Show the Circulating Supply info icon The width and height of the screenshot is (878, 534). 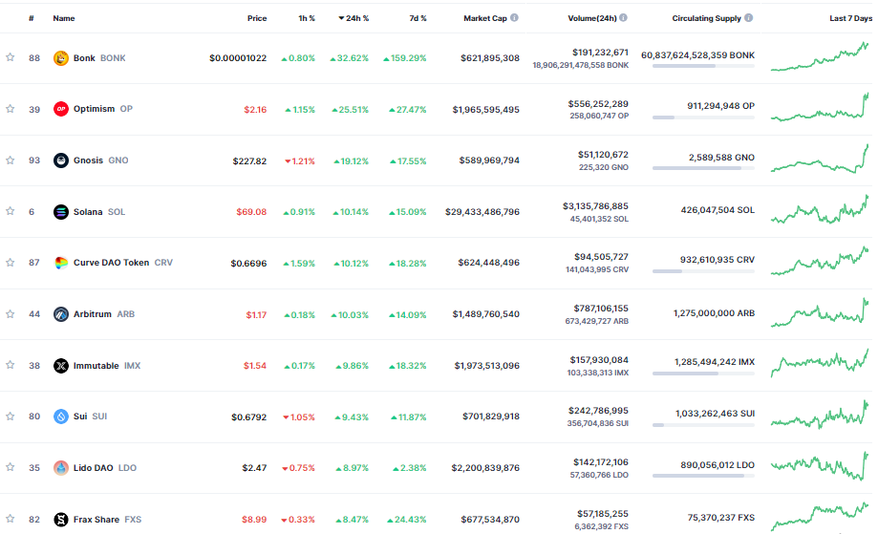tap(749, 18)
